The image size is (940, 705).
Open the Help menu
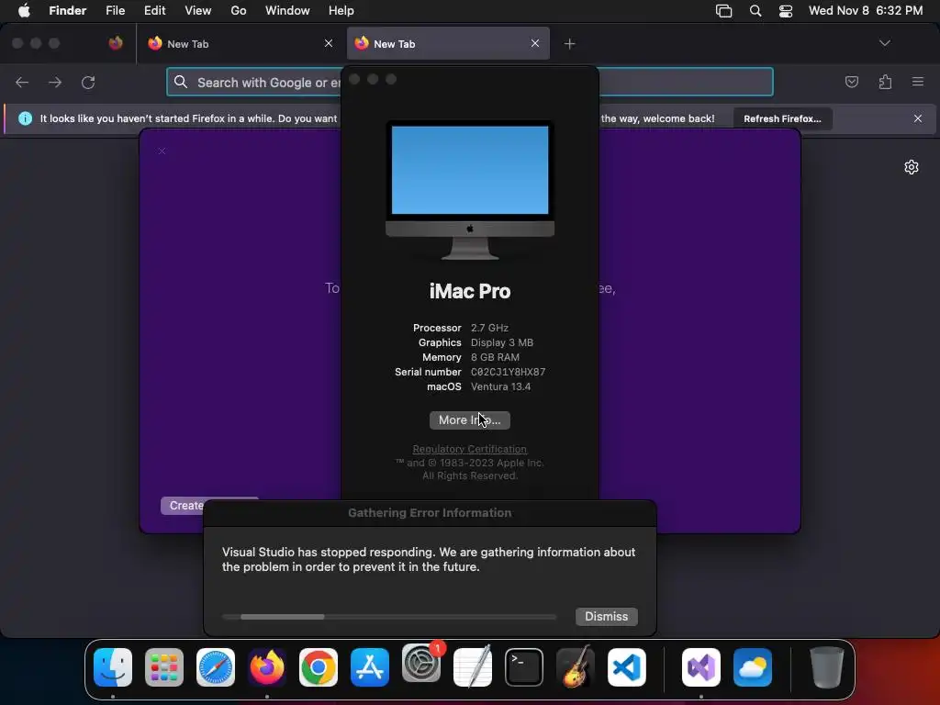[x=341, y=11]
